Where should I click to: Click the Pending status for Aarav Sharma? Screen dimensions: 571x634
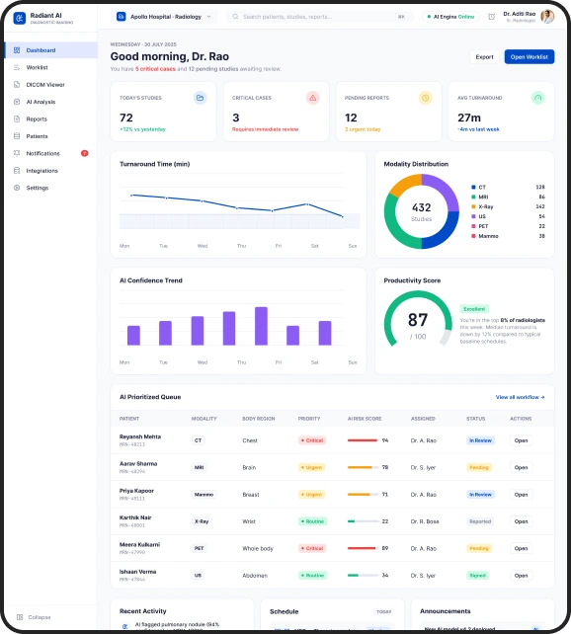479,467
